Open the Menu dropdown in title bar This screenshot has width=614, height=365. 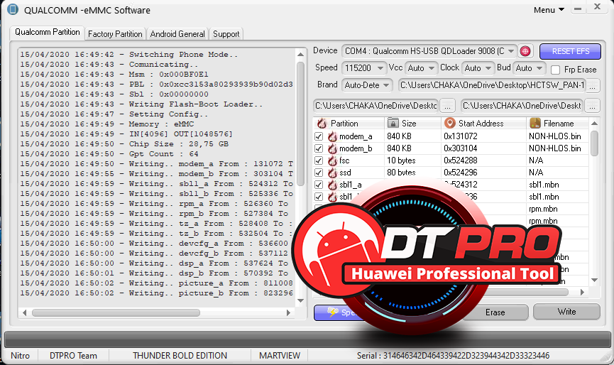click(549, 10)
